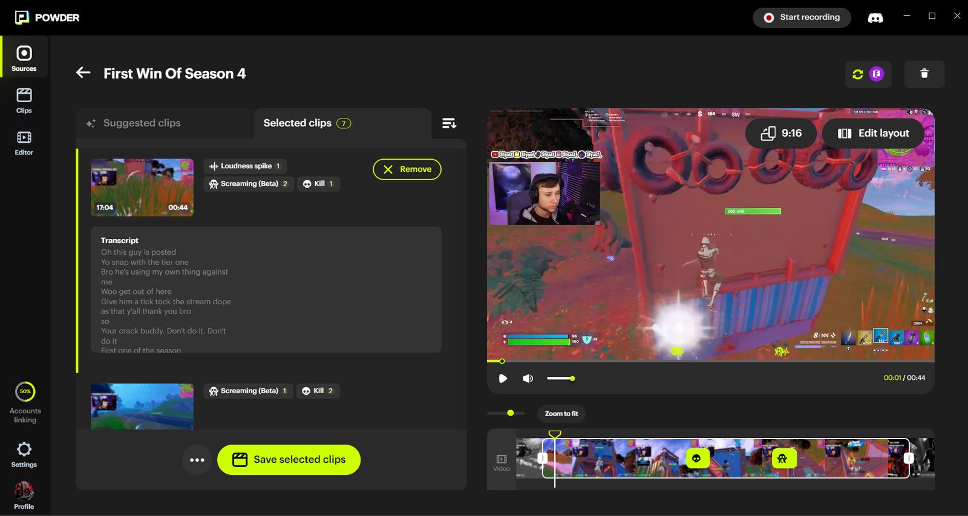Adjust the timeline zoom slider
968x516 pixels.
511,413
